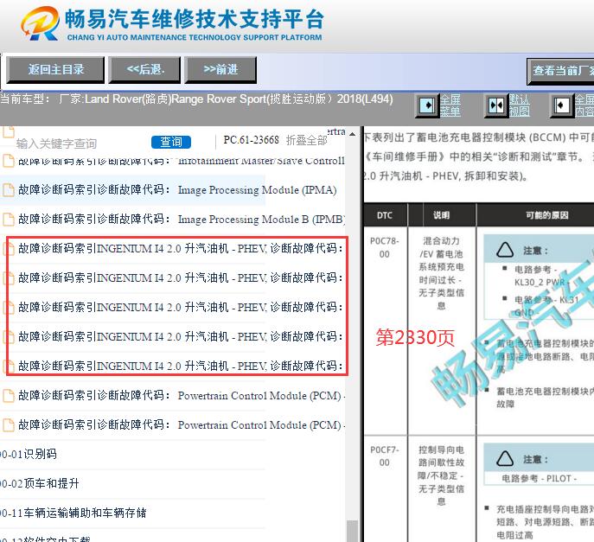Open the fifth INGENIUM I4 2.0 PHEV entry
Viewport: 594px width, 542px height.
pos(181,366)
